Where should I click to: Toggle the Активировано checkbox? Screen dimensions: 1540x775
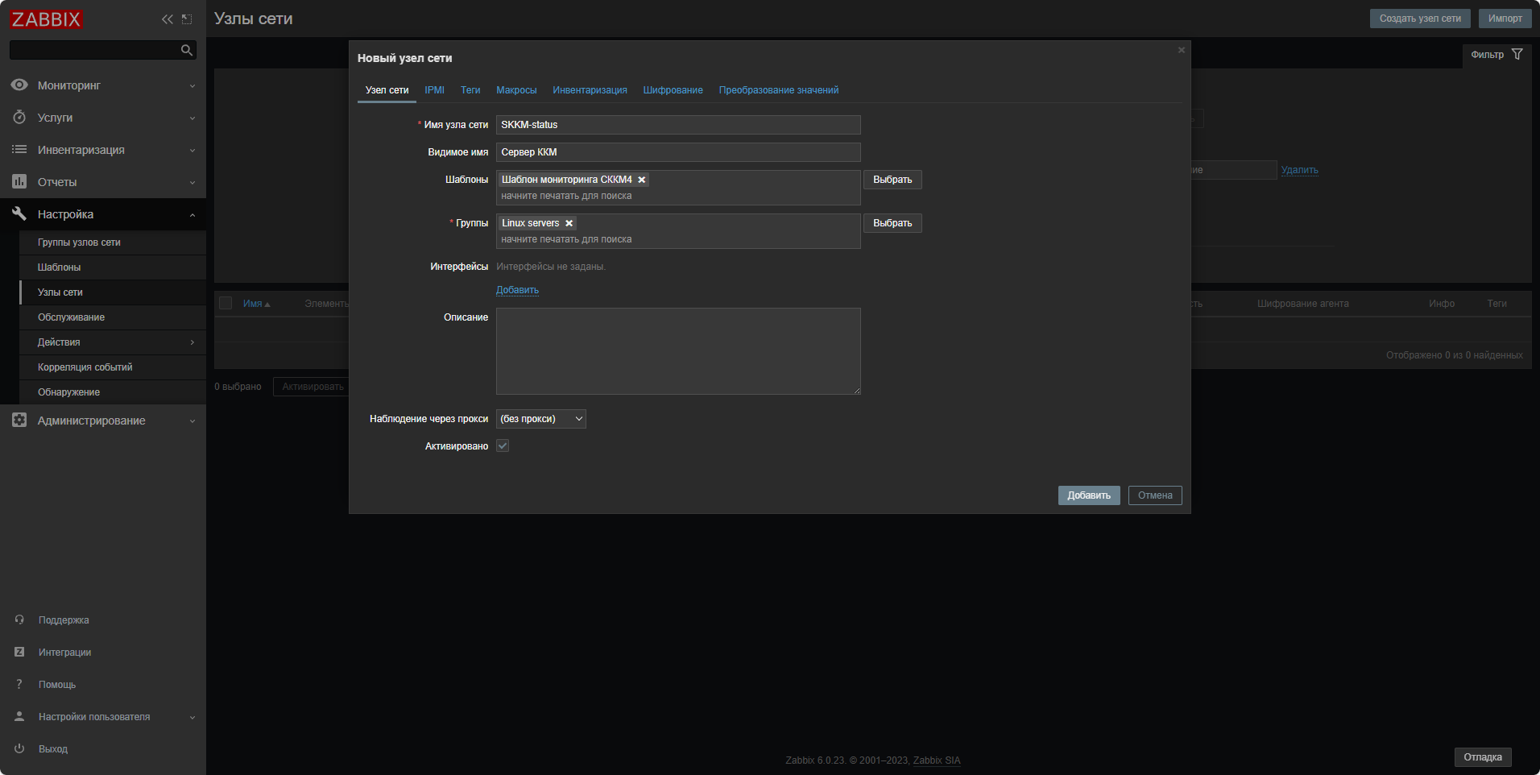(x=503, y=446)
